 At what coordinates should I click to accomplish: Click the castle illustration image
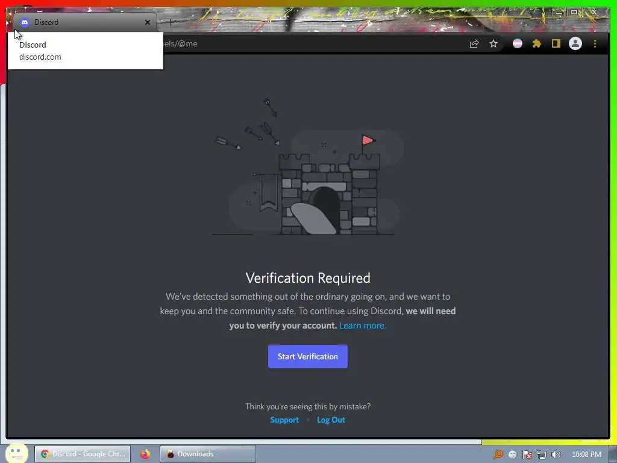tap(308, 167)
